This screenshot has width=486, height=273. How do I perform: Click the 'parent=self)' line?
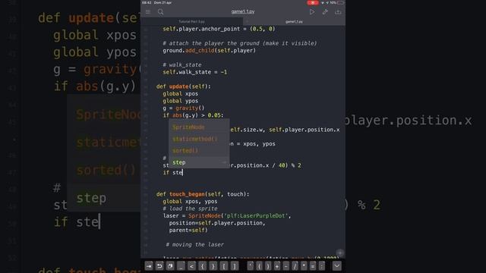tap(188, 231)
